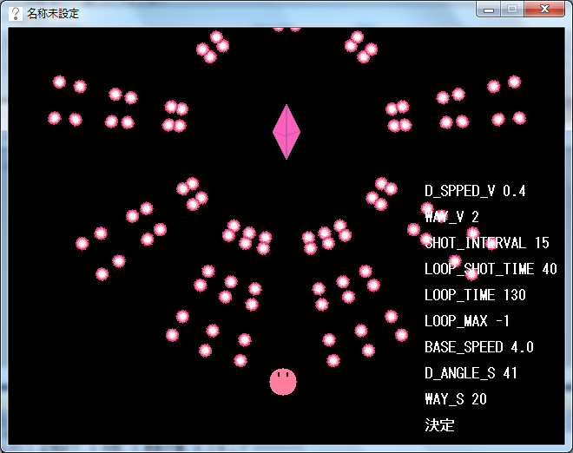Screen dimensions: 573x453
Task: Click the bullet overlapping the WAY_V label
Action: tap(428, 209)
